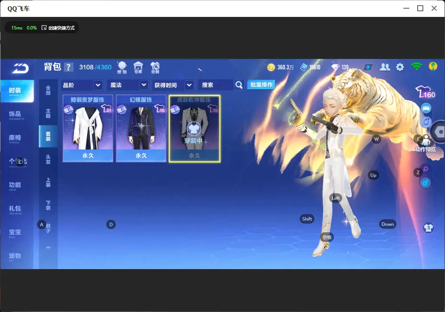Minimize the QQ飞车 window
Viewport: 445px width, 312px height.
coord(406,9)
